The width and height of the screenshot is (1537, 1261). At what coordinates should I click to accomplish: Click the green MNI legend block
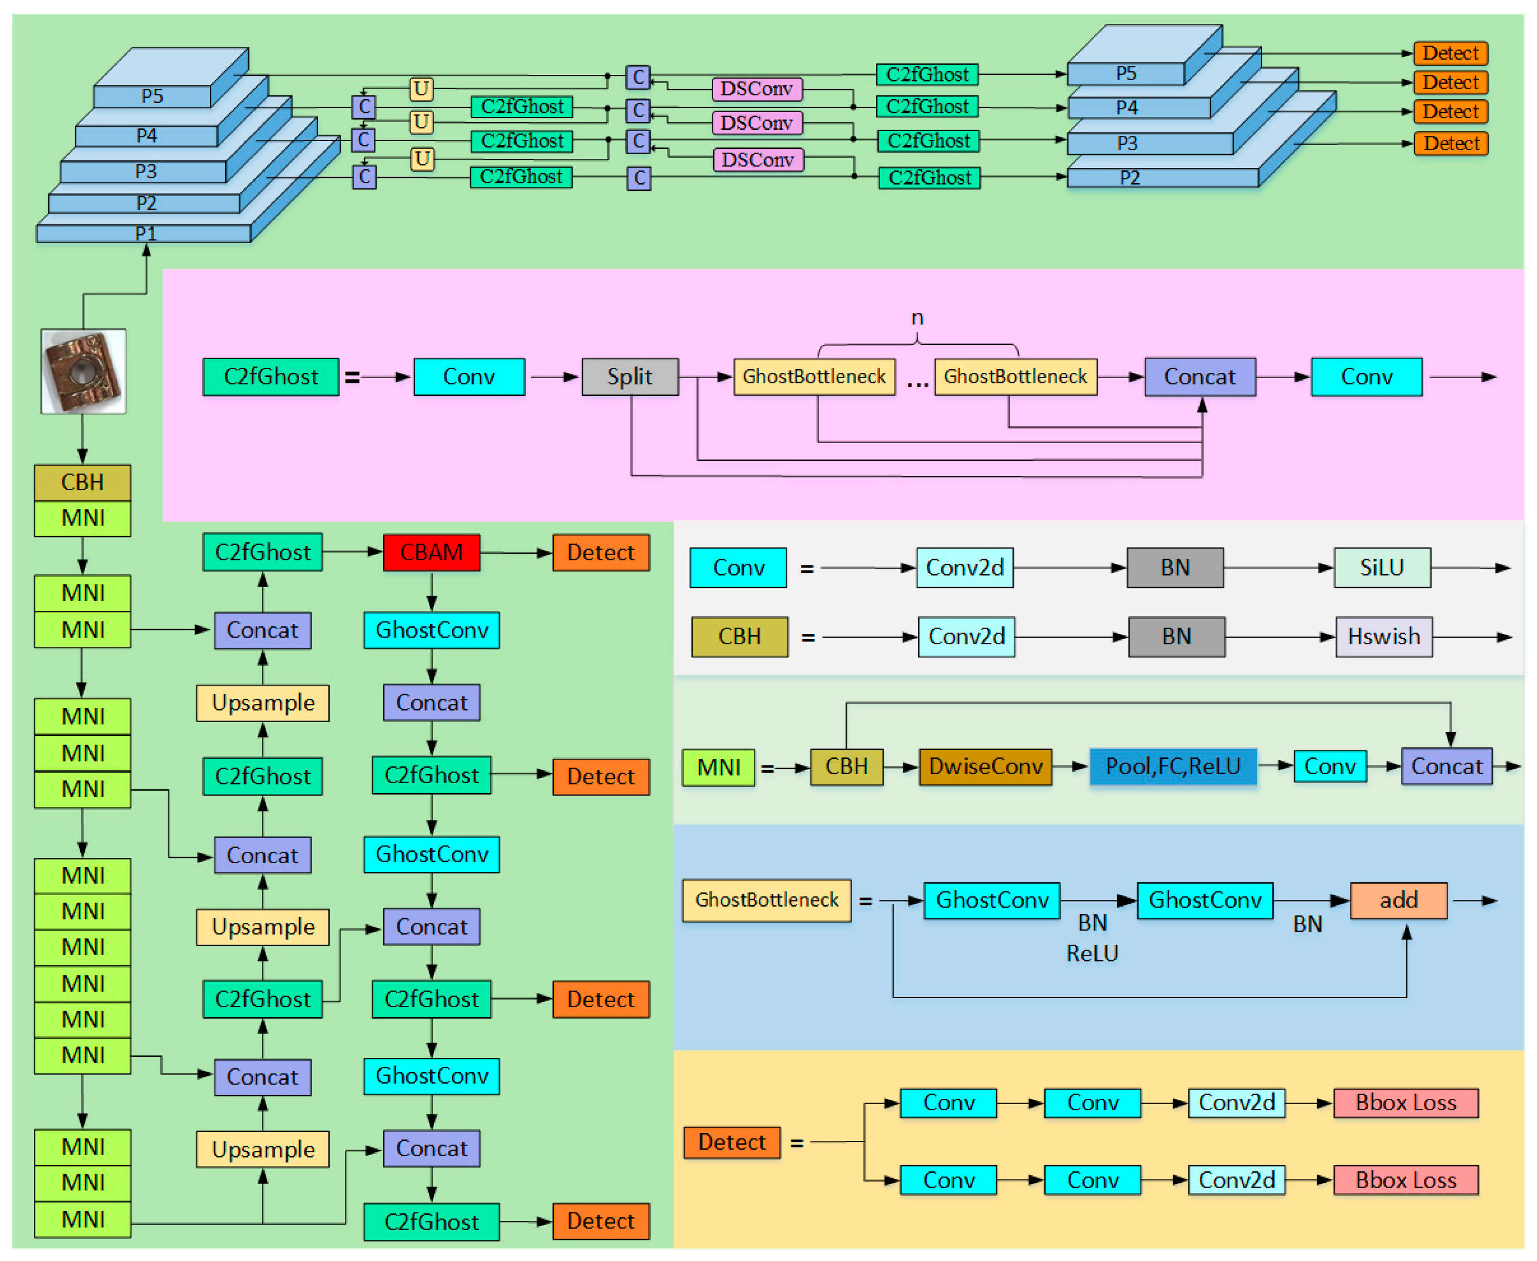[x=717, y=767]
